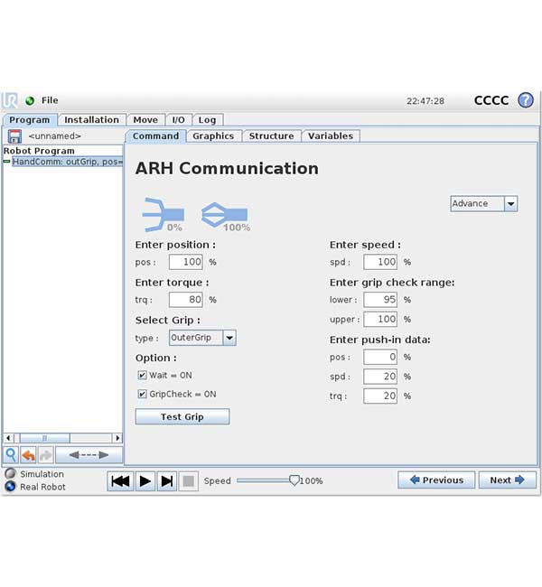Click the green status indicator beside File

[x=30, y=101]
